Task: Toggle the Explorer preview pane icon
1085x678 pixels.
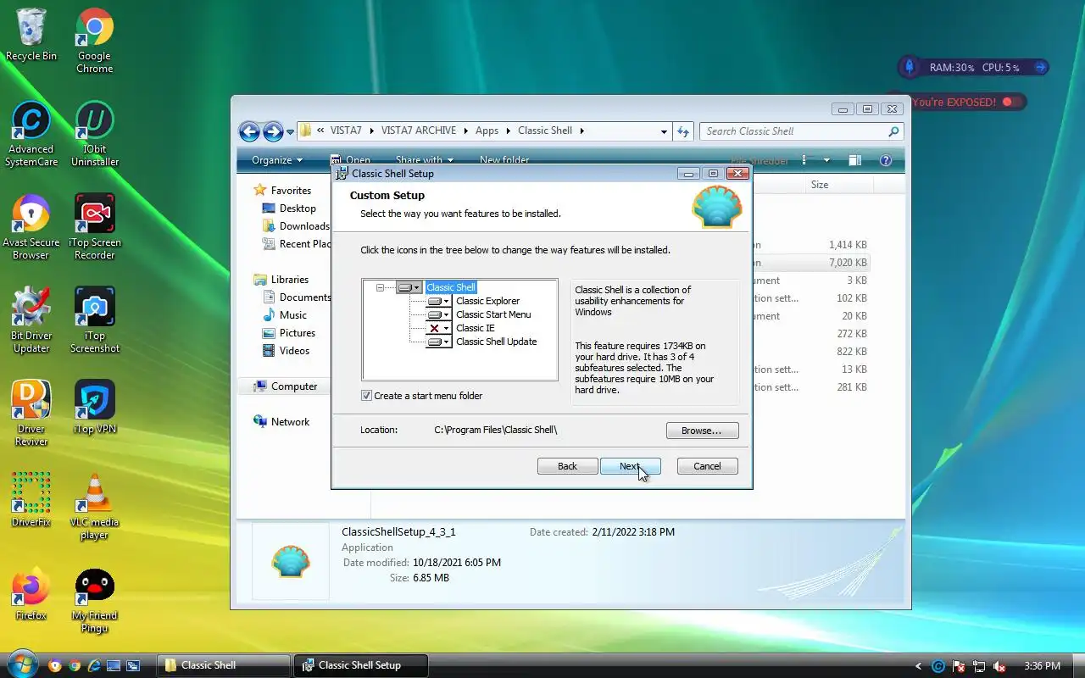Action: click(855, 160)
